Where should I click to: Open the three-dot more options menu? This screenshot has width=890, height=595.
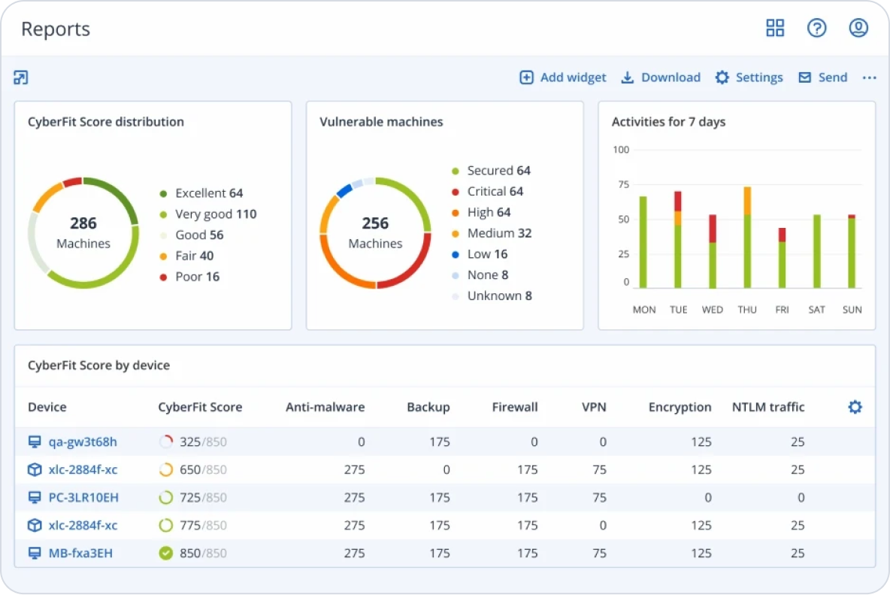click(x=869, y=77)
